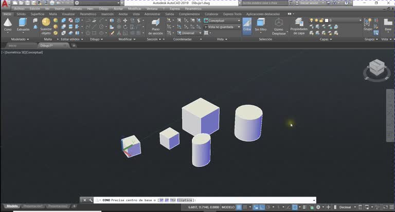395x212 pixels.
Task: Click the status bar customization hamburger icon
Action: coord(391,207)
